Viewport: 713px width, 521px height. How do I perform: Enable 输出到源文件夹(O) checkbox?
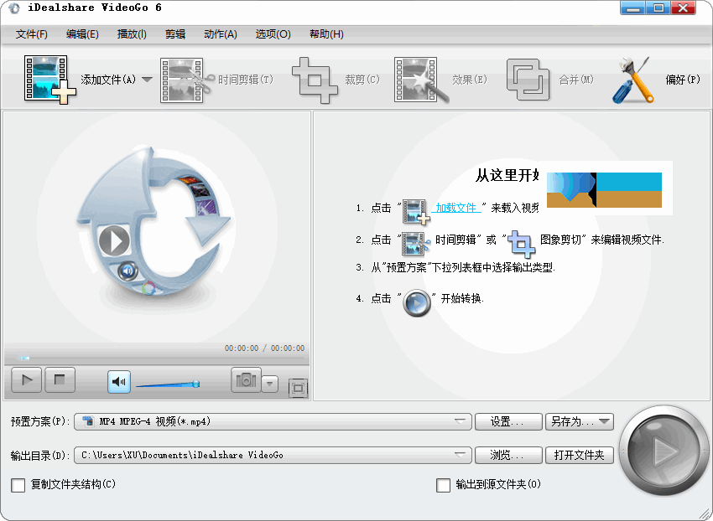click(x=444, y=485)
